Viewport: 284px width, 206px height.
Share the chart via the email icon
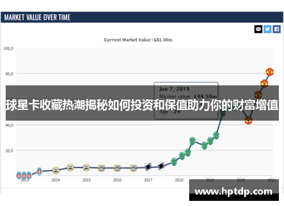coord(258,29)
